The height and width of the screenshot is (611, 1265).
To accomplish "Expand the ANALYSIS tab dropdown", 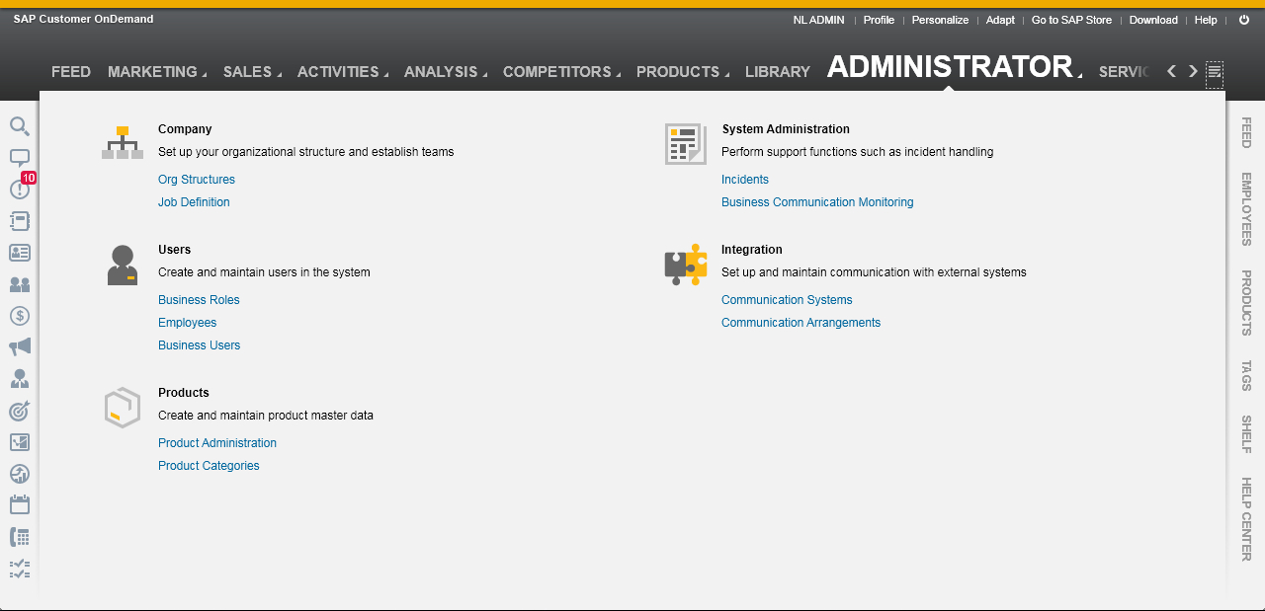I will [x=484, y=75].
